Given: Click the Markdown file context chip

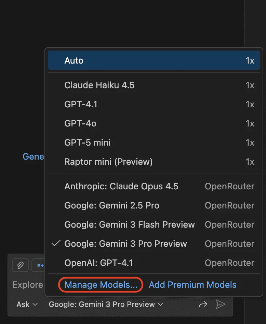Looking at the screenshot, I should coord(39,265).
